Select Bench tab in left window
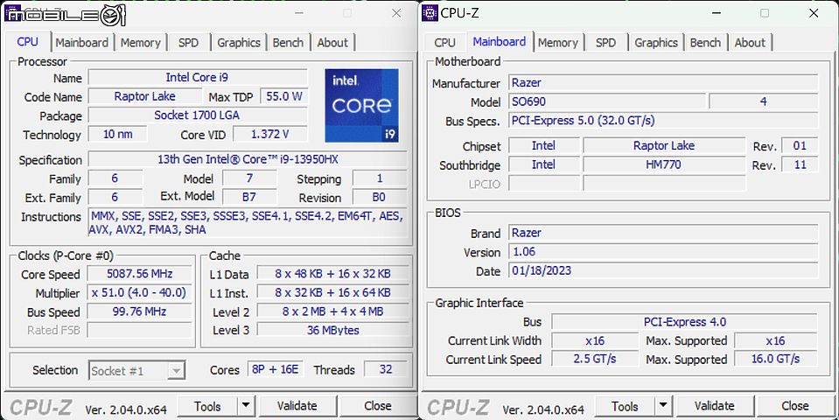839x420 pixels. (288, 43)
